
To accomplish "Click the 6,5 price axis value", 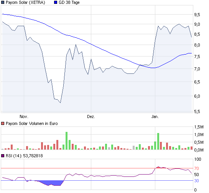I will (x=197, y=82).
